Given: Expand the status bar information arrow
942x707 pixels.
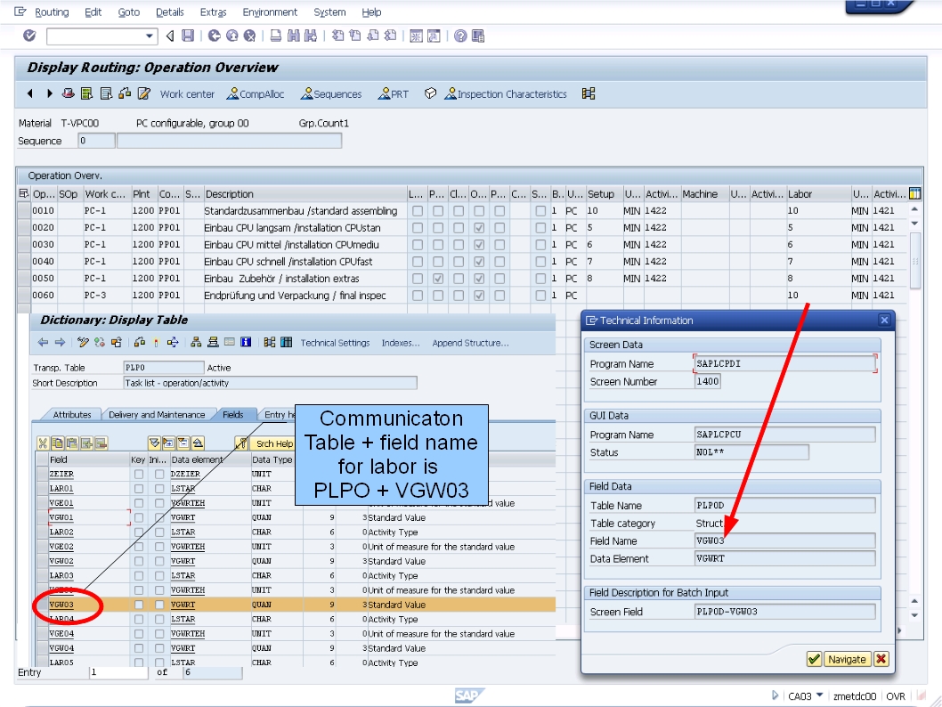Looking at the screenshot, I should coord(776,695).
